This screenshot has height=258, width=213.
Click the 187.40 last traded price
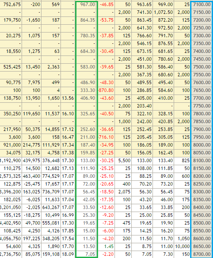tap(86, 145)
